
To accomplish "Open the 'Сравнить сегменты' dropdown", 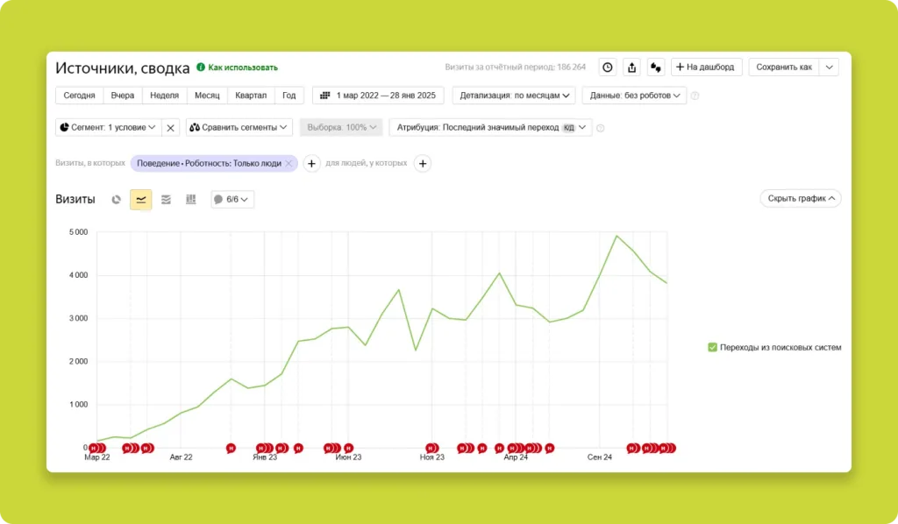I will tap(239, 128).
